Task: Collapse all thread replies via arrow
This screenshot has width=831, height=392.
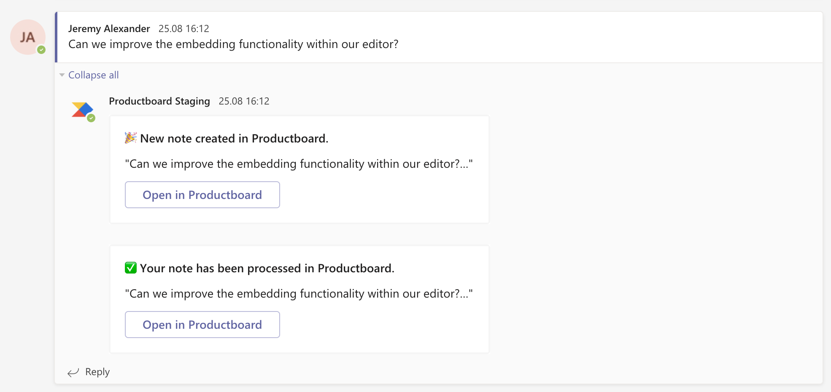Action: (x=62, y=75)
